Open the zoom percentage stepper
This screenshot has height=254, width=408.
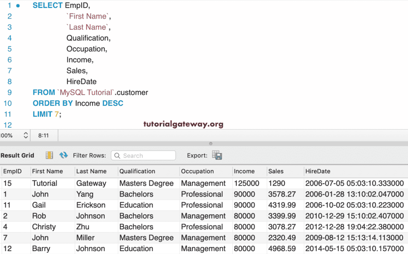coord(26,135)
